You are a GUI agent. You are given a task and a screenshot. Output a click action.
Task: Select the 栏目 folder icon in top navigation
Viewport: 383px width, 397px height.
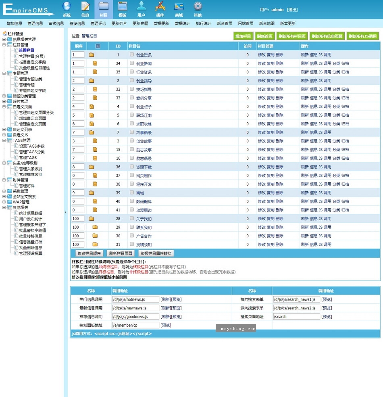[104, 6]
